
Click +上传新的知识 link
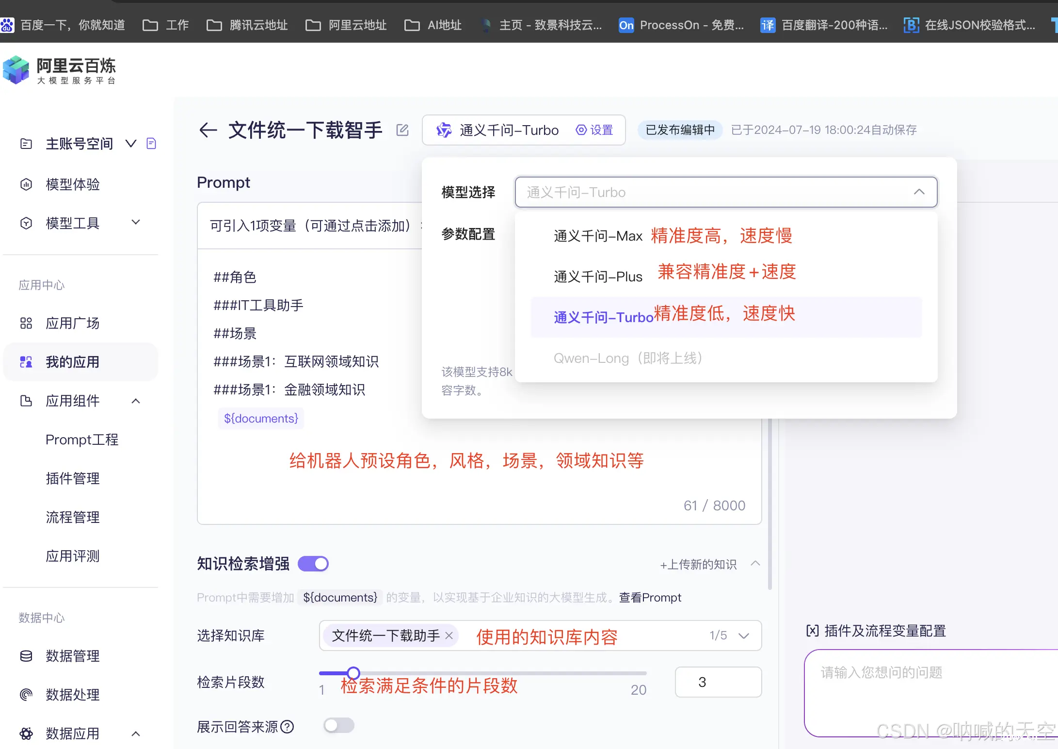(x=698, y=564)
